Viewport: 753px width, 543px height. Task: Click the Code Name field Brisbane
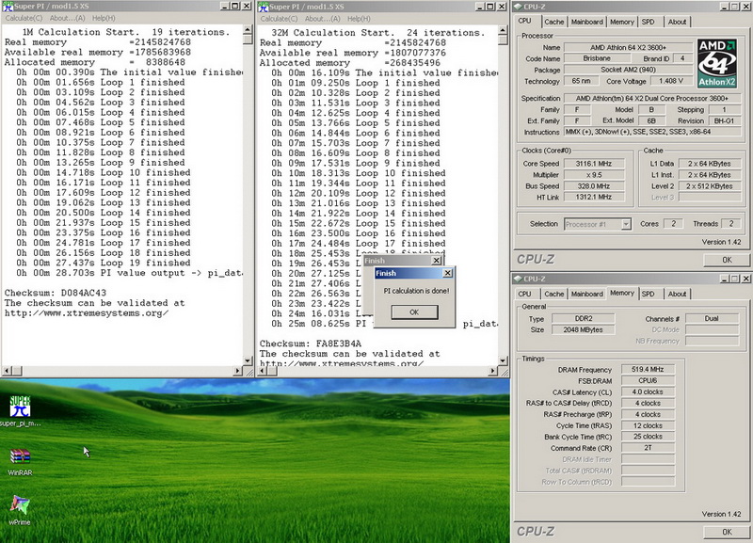597,58
